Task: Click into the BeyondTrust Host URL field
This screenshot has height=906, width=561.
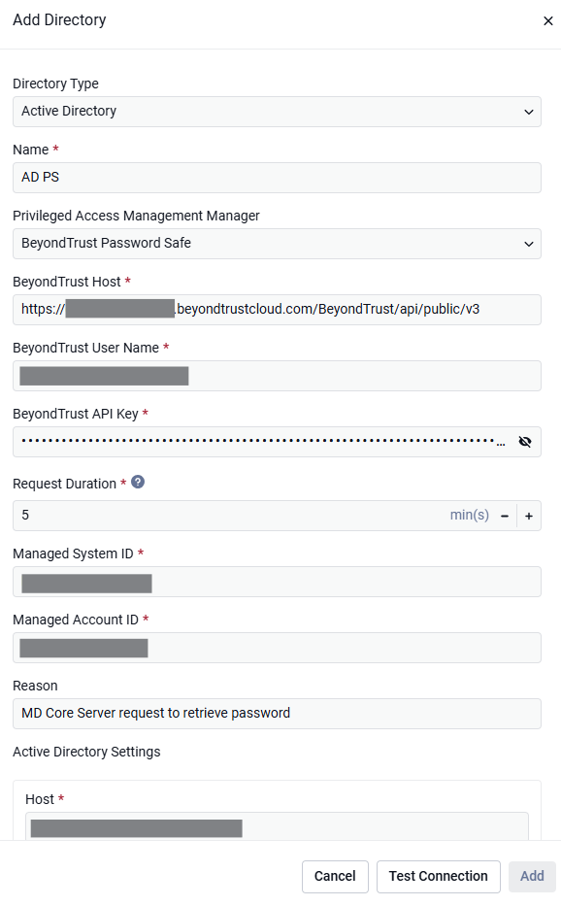Action: [277, 310]
